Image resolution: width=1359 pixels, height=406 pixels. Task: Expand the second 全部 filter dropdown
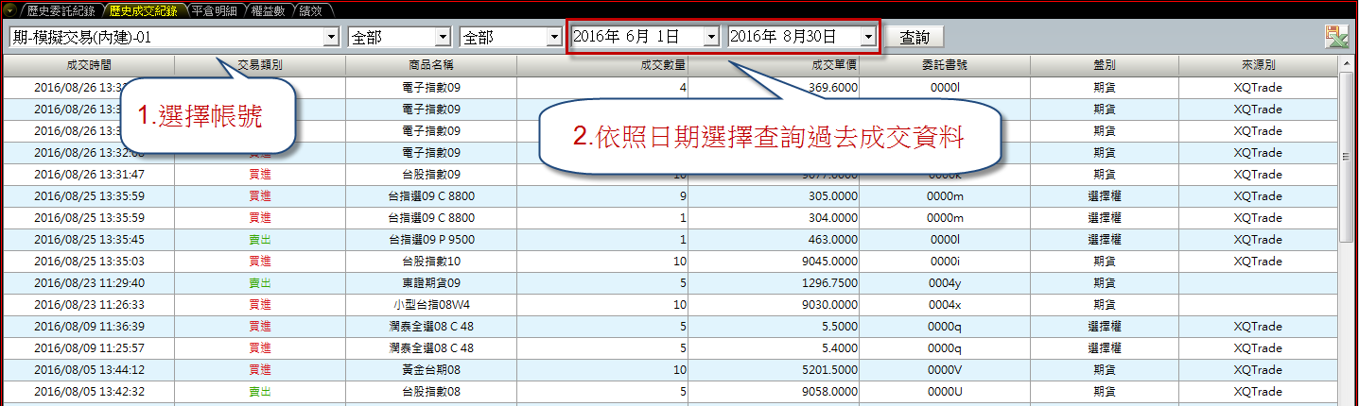(x=553, y=37)
